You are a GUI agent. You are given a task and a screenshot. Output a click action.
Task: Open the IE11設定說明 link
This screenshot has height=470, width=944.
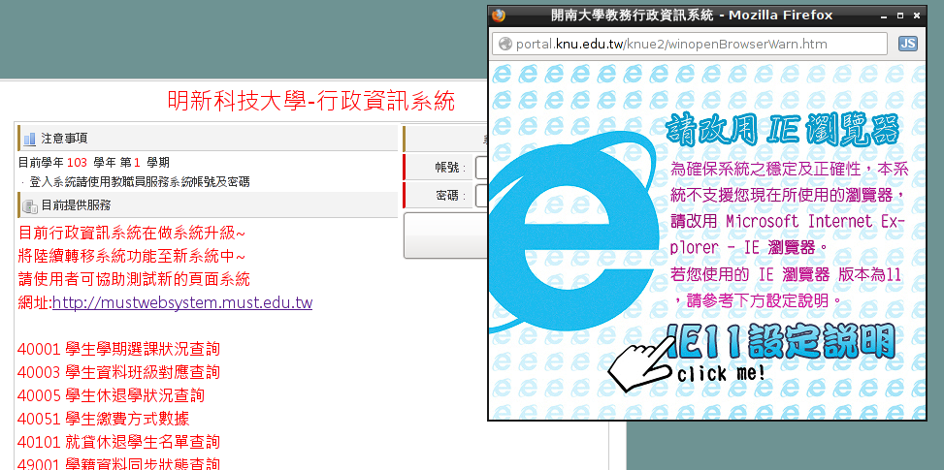(781, 342)
